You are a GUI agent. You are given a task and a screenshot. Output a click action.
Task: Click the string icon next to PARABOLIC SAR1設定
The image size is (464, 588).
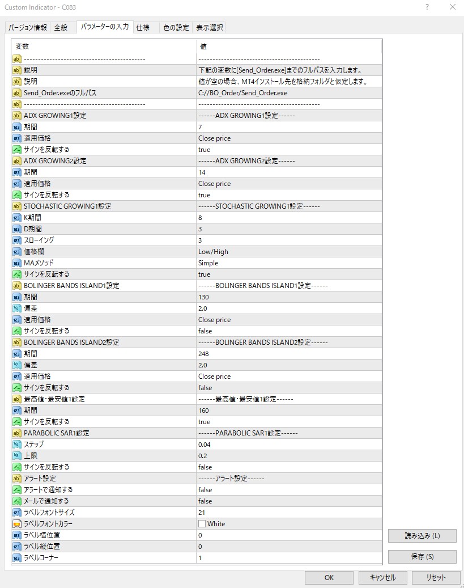pyautogui.click(x=17, y=433)
